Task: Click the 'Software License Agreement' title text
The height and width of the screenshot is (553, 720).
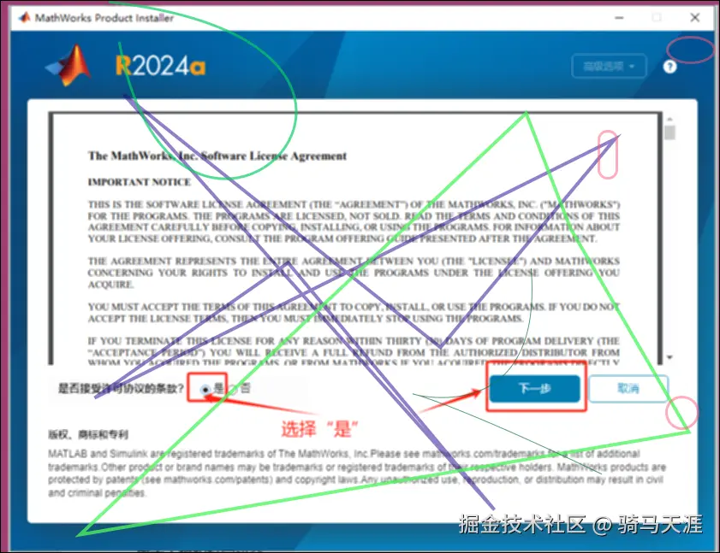Action: click(x=274, y=156)
